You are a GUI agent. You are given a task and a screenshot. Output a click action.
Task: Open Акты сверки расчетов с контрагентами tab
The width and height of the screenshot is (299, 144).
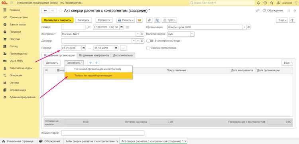[90, 141]
